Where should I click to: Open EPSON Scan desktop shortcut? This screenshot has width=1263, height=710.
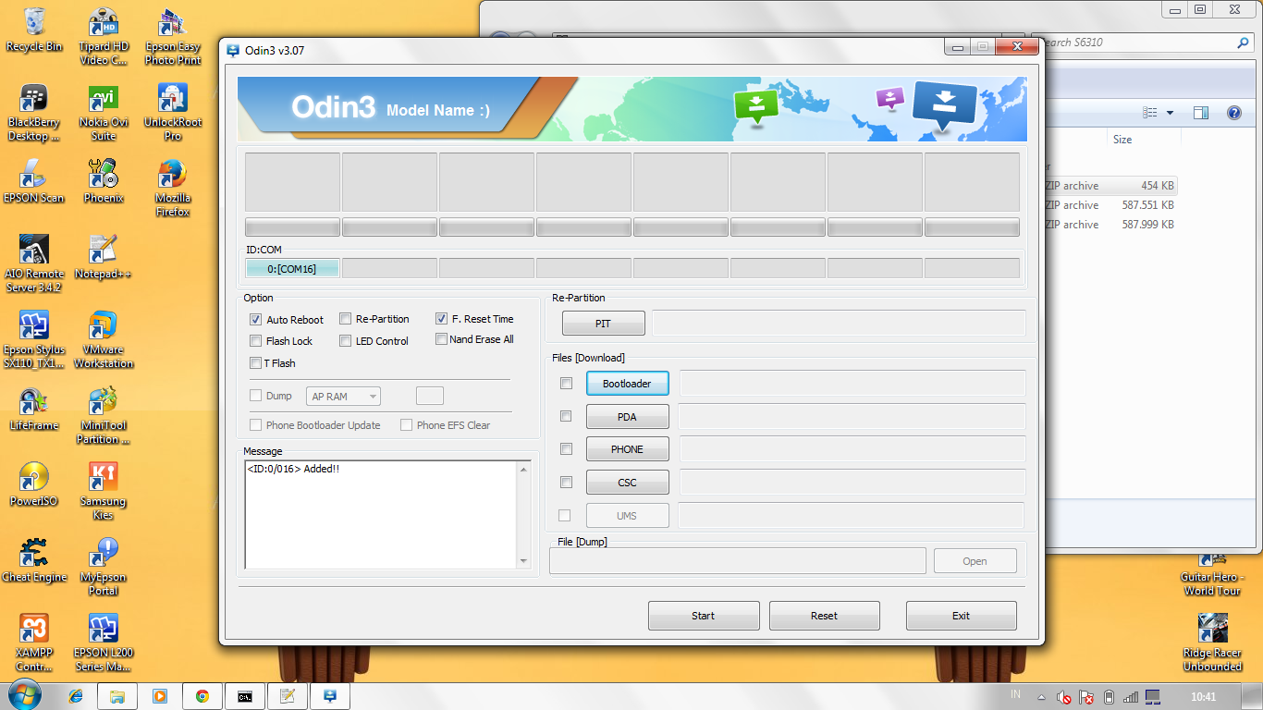pyautogui.click(x=34, y=181)
